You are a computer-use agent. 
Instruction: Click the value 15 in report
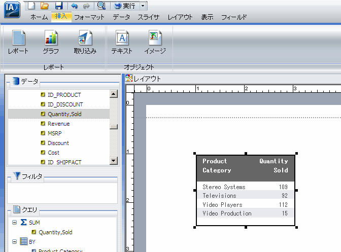(x=285, y=213)
